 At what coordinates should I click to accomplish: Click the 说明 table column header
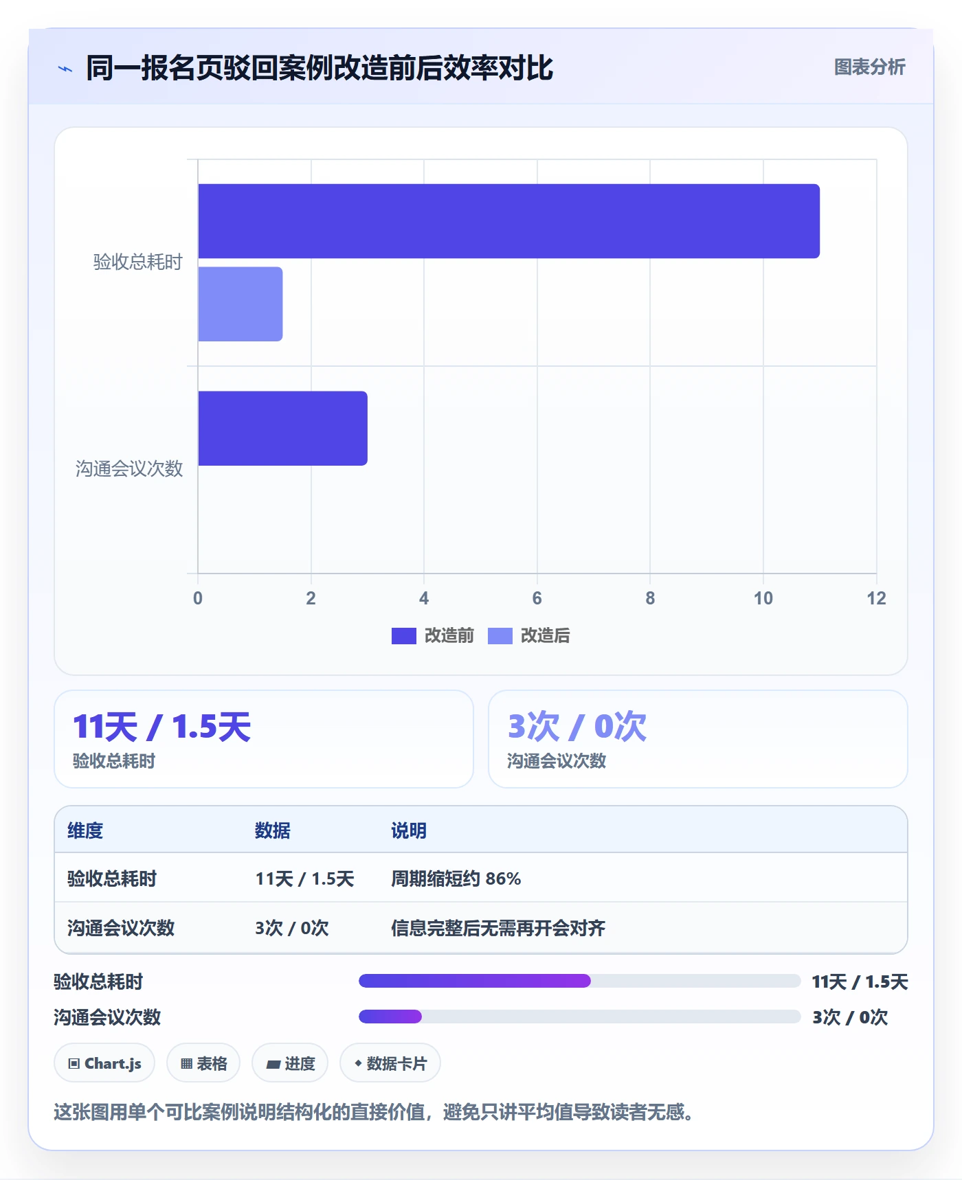pos(409,831)
